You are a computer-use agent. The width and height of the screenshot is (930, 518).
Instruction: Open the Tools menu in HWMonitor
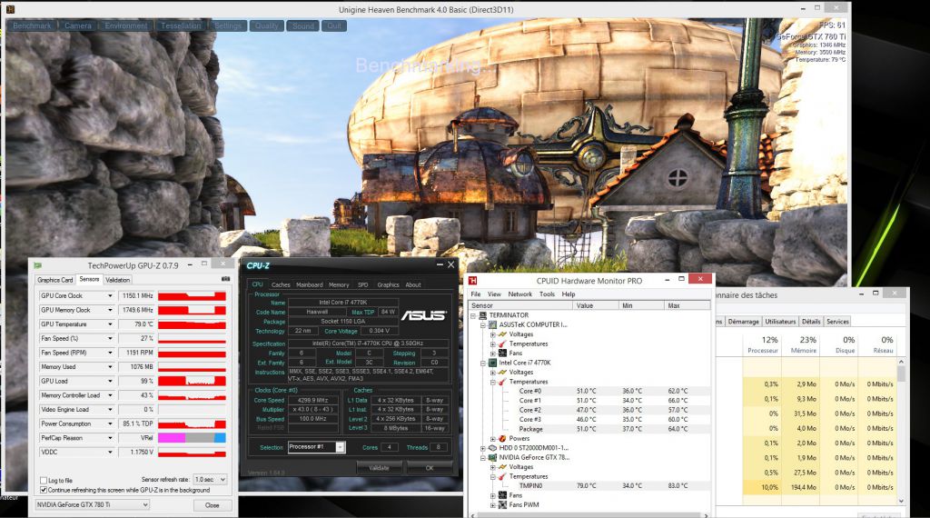[547, 294]
